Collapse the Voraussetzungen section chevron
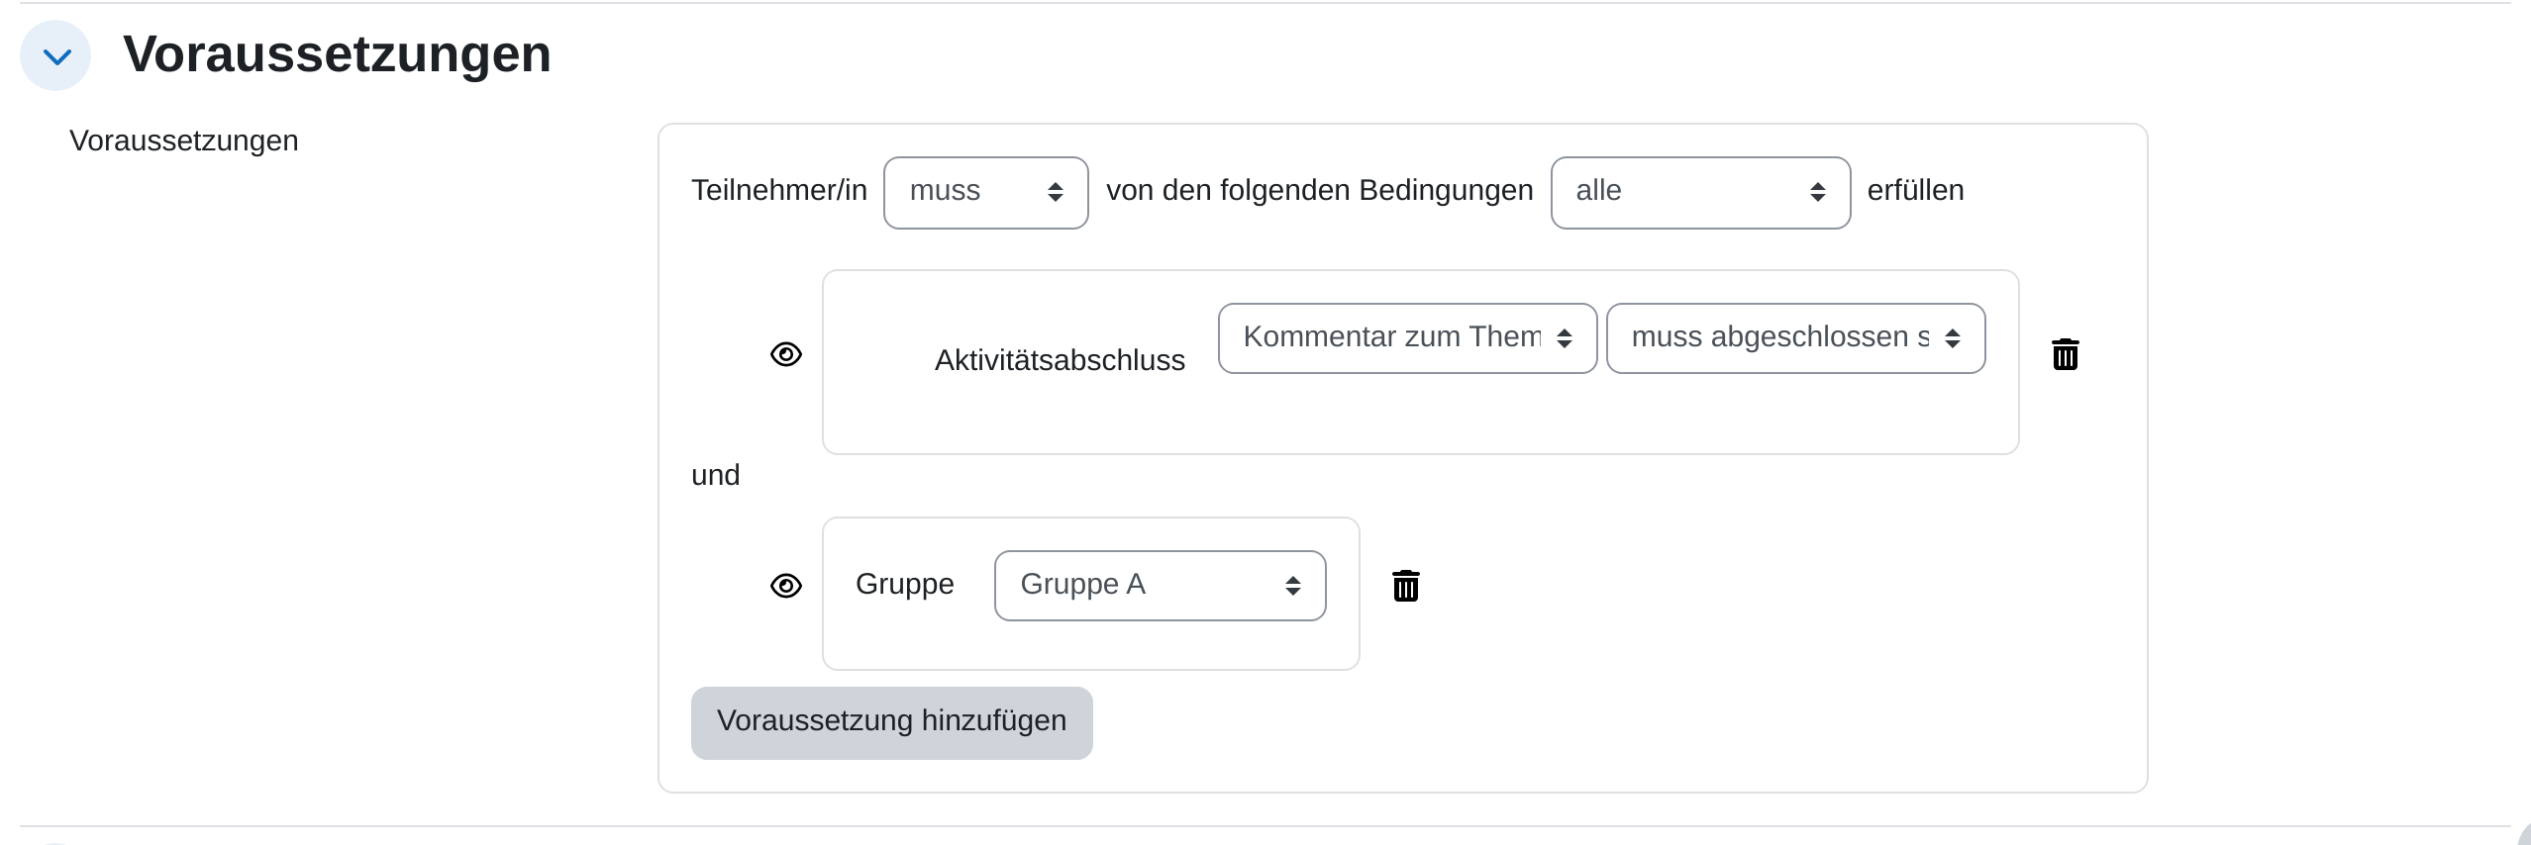Screen dimensions: 2531x845 pos(56,55)
